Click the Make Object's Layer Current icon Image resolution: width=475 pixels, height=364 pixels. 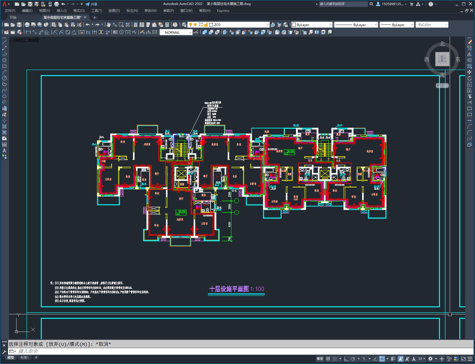tap(273, 25)
